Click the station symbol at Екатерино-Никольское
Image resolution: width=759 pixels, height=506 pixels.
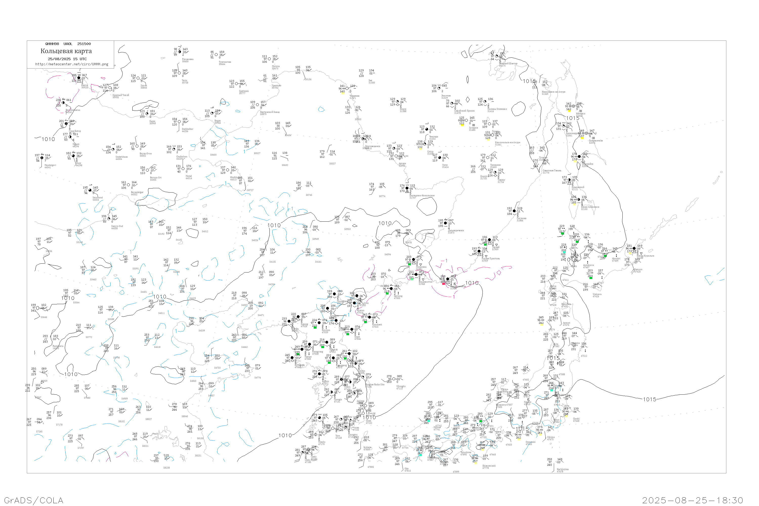click(x=407, y=188)
